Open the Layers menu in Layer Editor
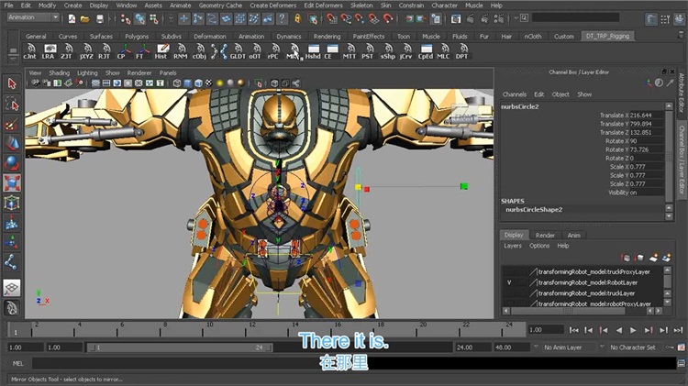The height and width of the screenshot is (386, 688). (x=513, y=246)
